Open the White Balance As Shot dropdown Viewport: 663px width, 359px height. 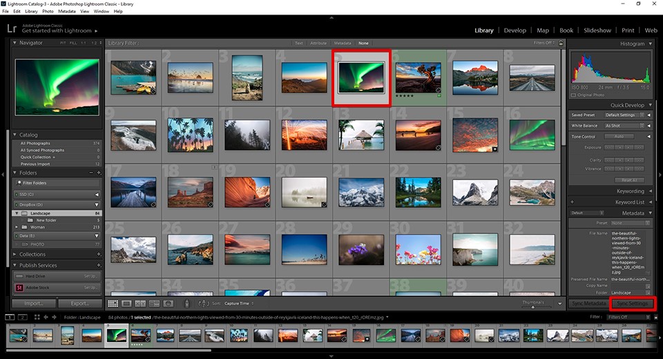[624, 126]
